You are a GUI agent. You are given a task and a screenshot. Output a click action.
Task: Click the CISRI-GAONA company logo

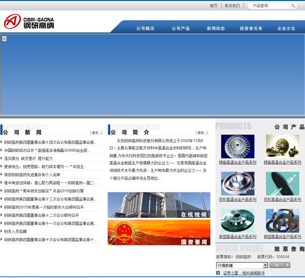tap(29, 22)
